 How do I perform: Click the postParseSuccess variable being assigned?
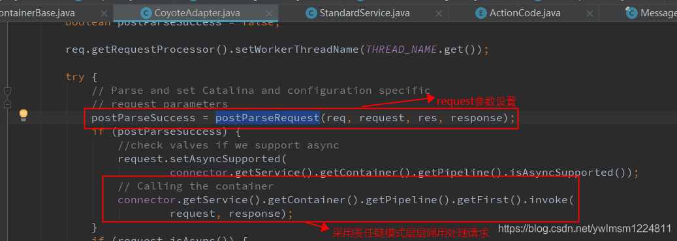point(144,118)
